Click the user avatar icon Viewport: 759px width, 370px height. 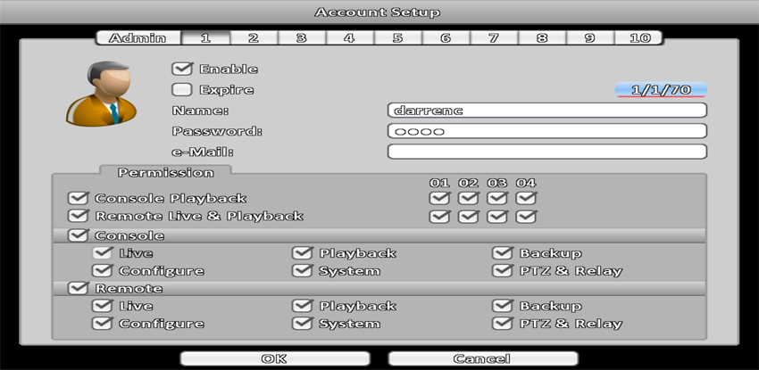click(101, 94)
